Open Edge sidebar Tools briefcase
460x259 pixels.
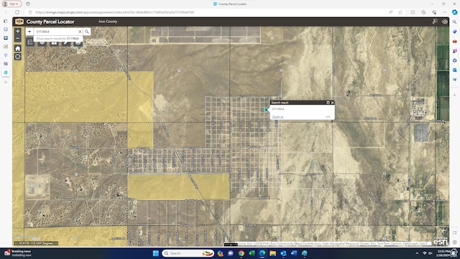pyautogui.click(x=454, y=42)
